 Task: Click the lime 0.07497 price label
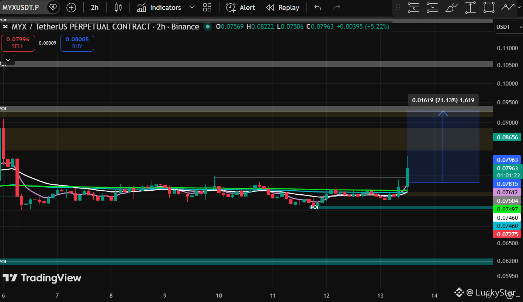pos(507,209)
